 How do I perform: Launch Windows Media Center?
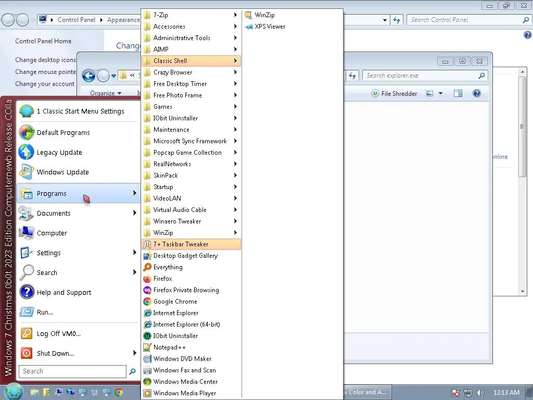coord(191,382)
